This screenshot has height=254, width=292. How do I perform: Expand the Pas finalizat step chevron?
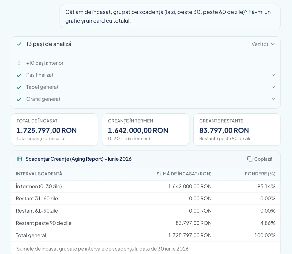tap(273, 75)
